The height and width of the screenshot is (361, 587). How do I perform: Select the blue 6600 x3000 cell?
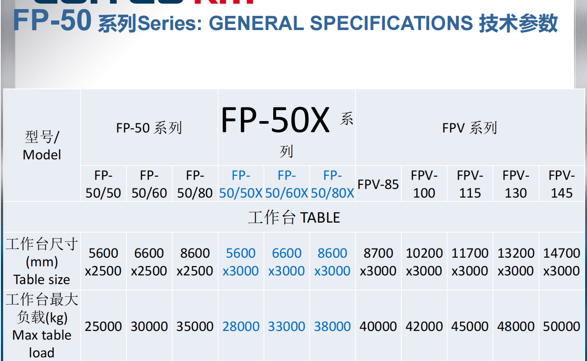[286, 262]
